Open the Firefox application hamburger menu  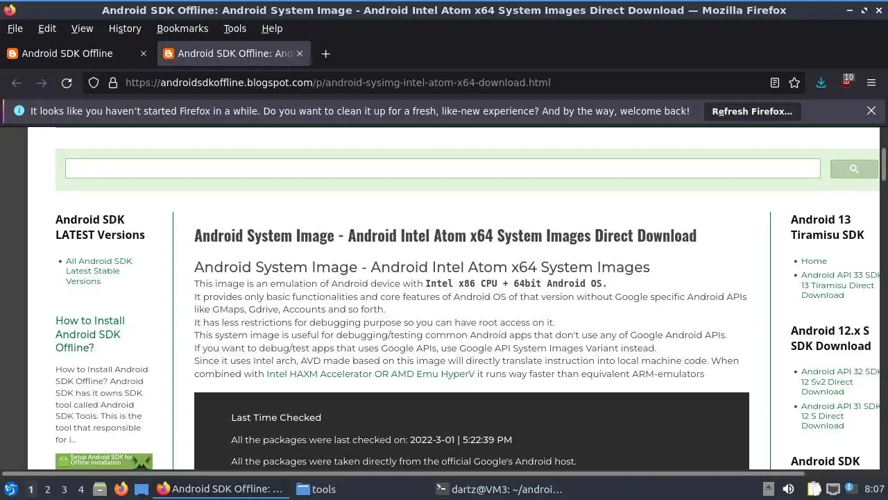coord(871,83)
